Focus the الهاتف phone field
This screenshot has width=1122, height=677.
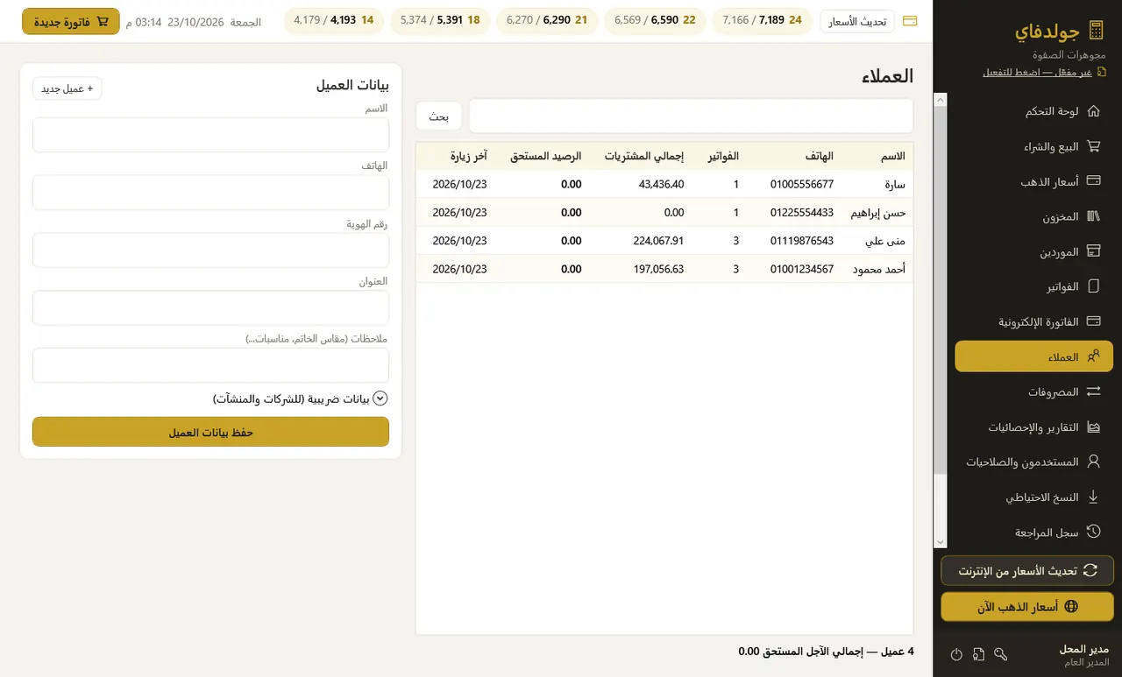[x=210, y=193]
